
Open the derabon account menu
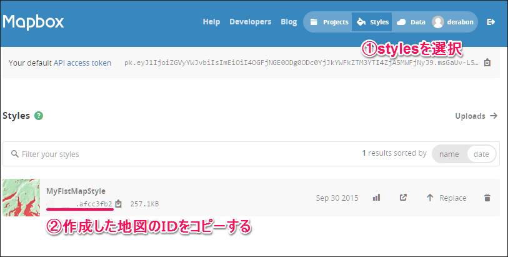tap(452, 22)
